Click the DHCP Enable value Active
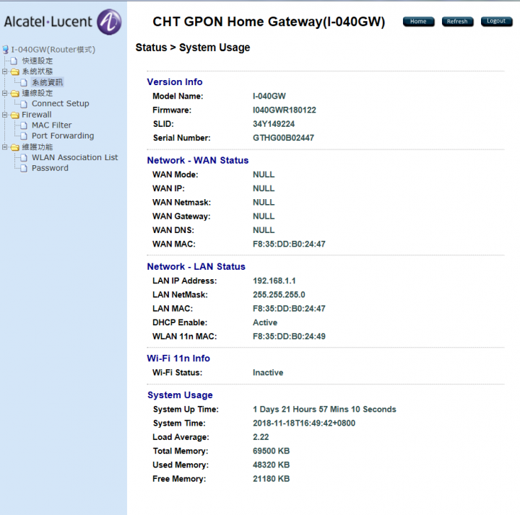 tap(265, 322)
